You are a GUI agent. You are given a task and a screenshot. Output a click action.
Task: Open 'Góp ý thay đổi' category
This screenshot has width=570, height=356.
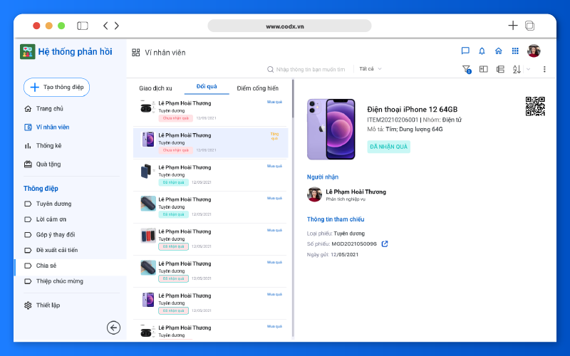[56, 235]
